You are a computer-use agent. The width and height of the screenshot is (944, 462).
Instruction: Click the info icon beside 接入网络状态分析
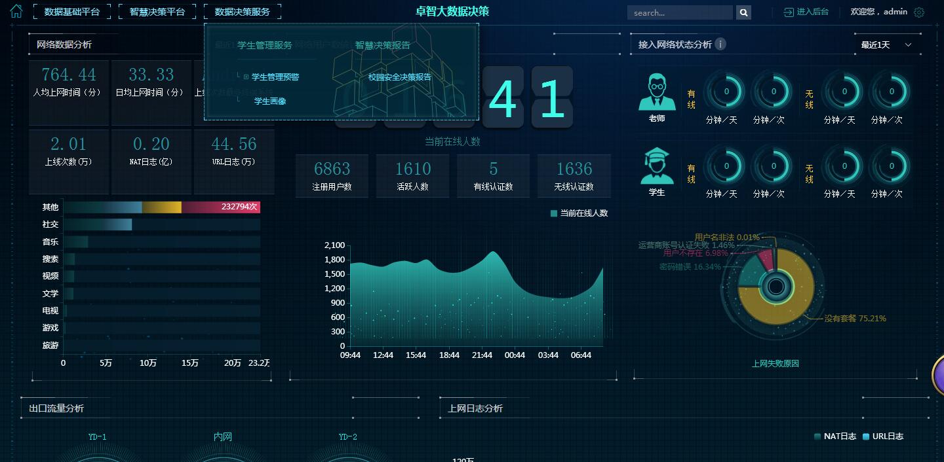tap(720, 44)
